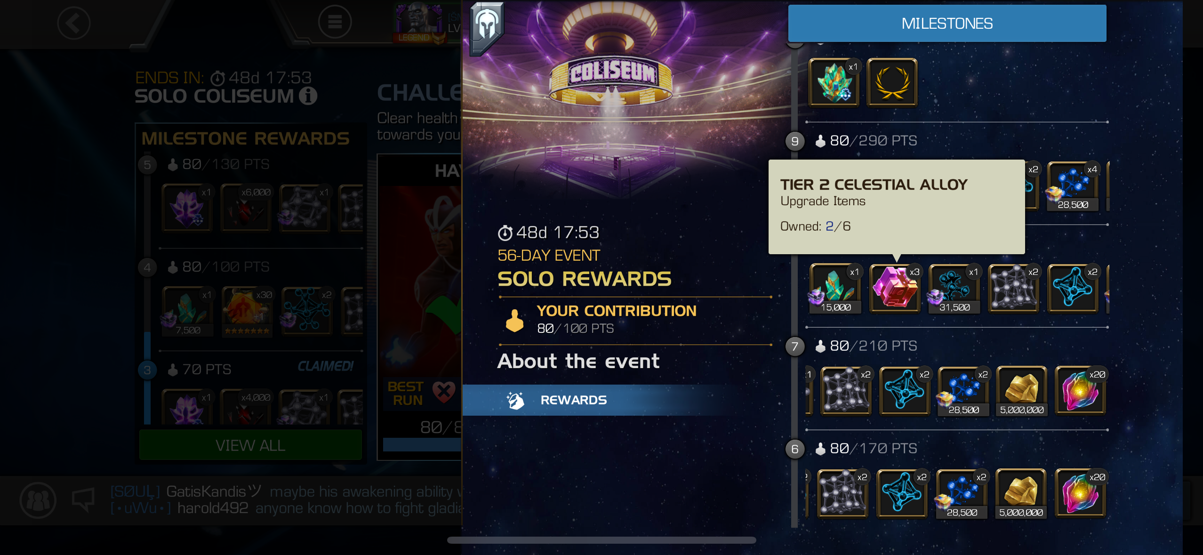Select milestone 7 number marker
The width and height of the screenshot is (1203, 555).
(795, 346)
